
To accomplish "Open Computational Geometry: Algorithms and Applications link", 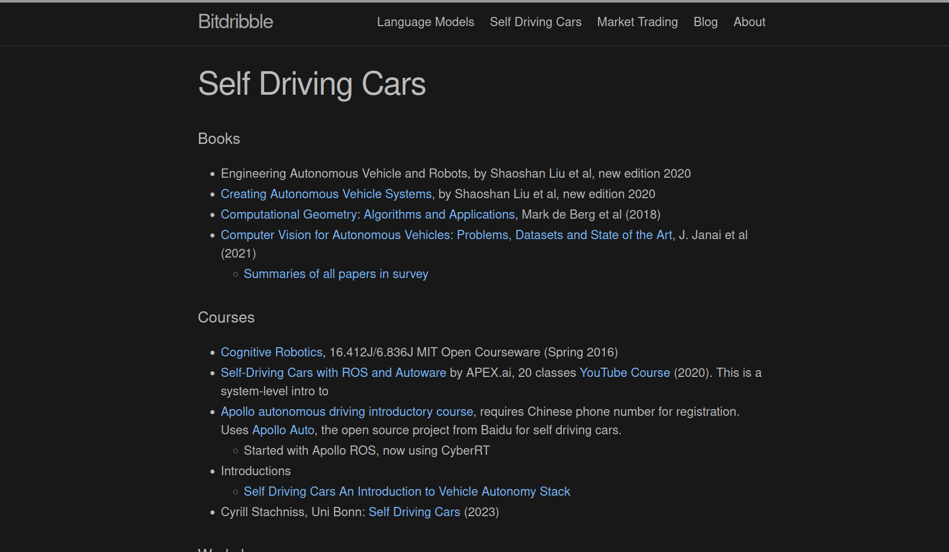I will click(x=367, y=215).
